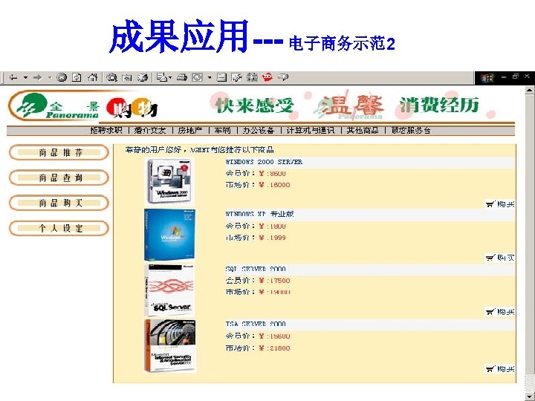This screenshot has height=401, width=535.
Task: Open the 办公设备 navigation item
Action: [x=259, y=130]
